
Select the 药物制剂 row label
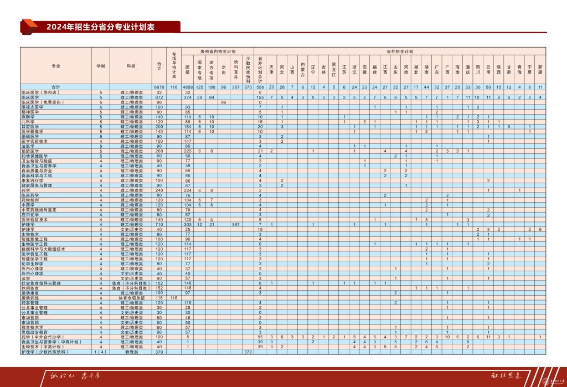(x=30, y=200)
